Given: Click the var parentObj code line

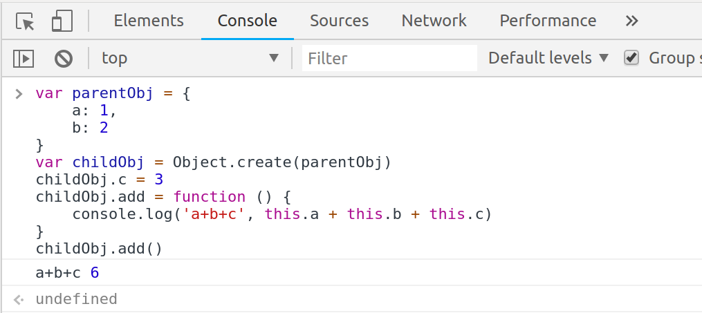Looking at the screenshot, I should (112, 93).
